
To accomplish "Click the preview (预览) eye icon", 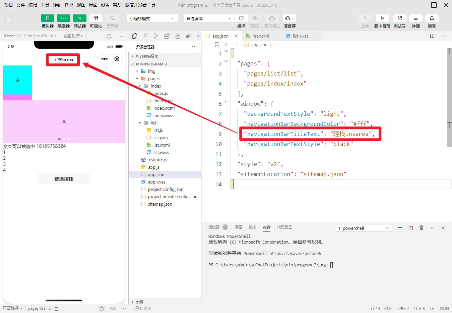I will pos(255,18).
